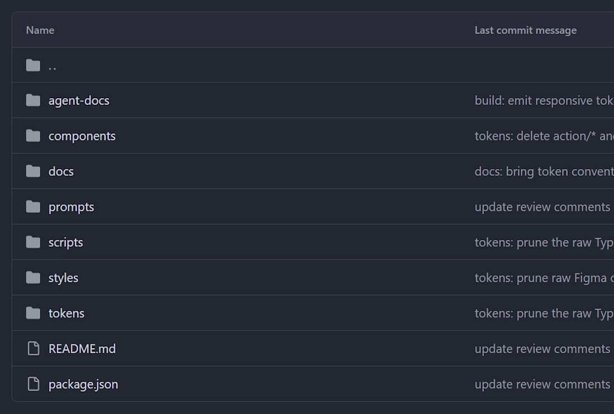Image resolution: width=614 pixels, height=414 pixels.
Task: Open the components folder link
Action: coord(82,136)
